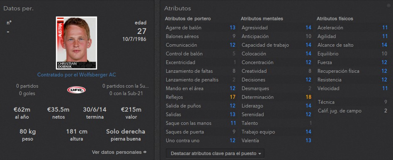Image resolution: width=393 pixels, height=160 pixels.
Task: Click the circular icon at Atributos panel corner
Action: point(389,5)
